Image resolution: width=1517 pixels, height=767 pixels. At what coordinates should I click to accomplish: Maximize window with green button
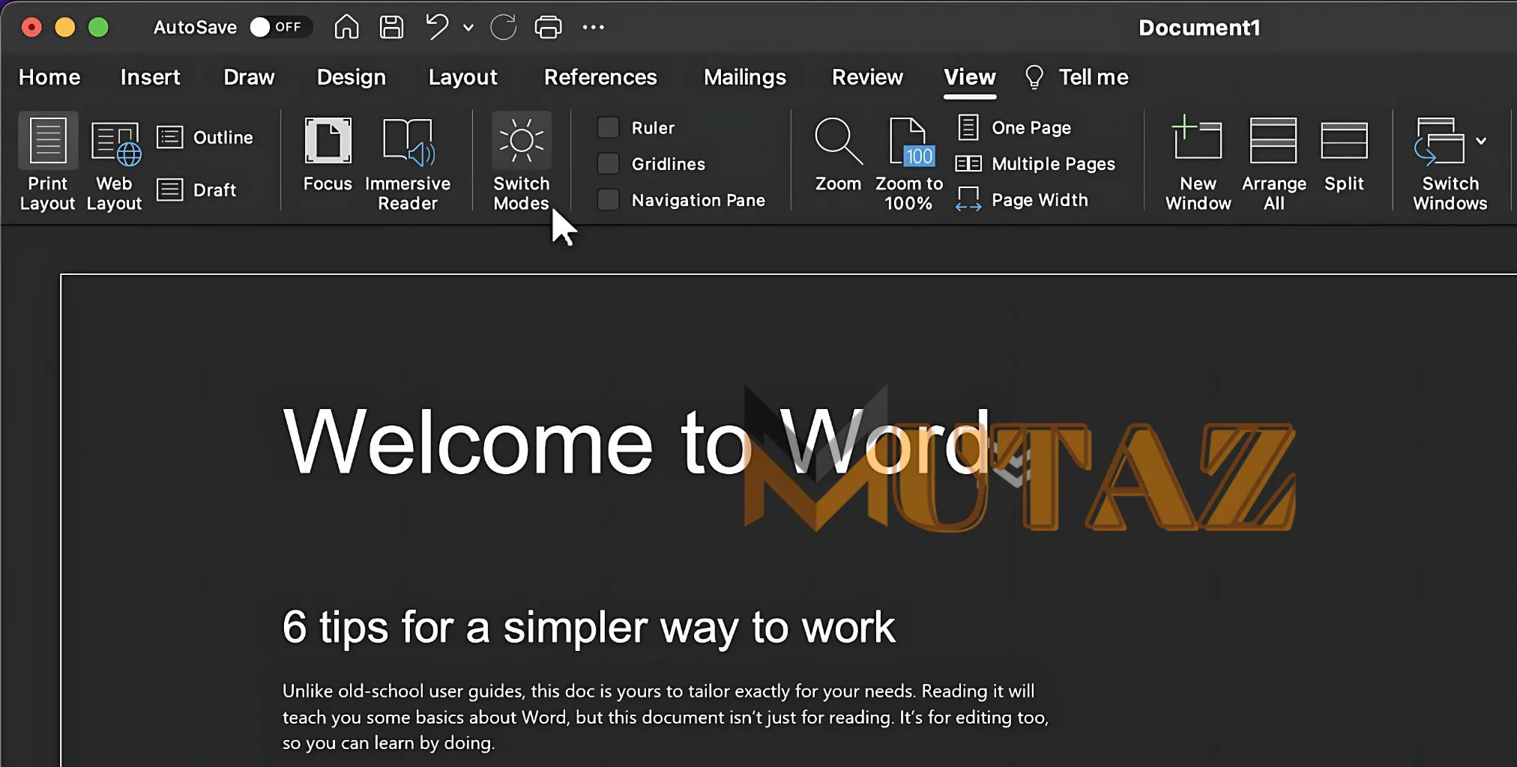98,28
